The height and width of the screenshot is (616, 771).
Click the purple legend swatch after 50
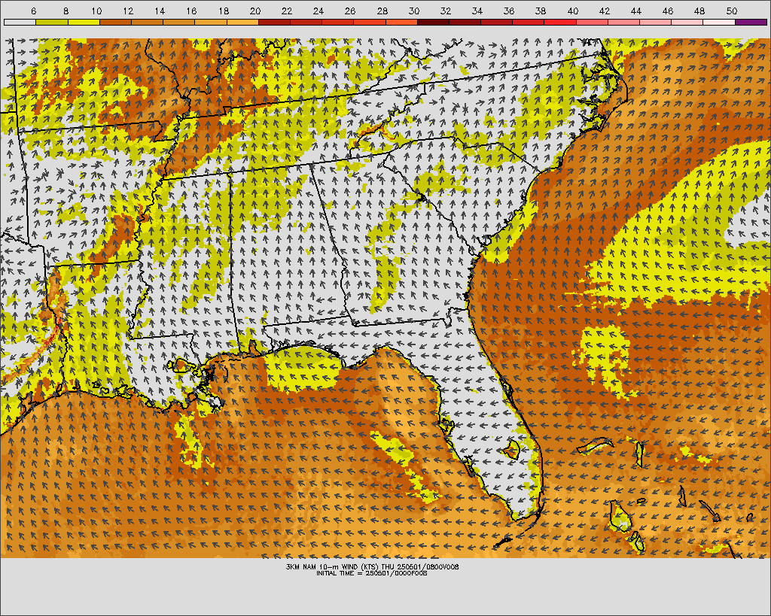click(751, 22)
